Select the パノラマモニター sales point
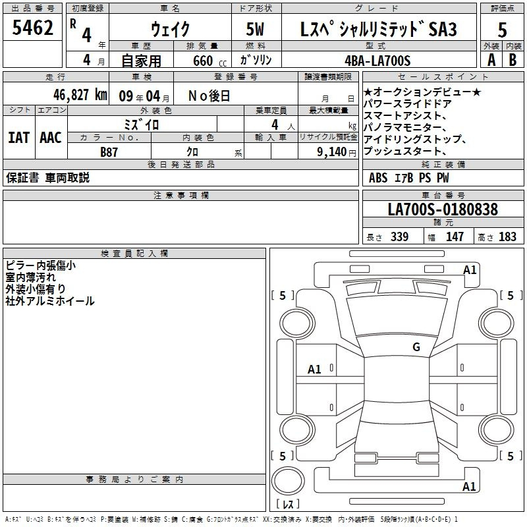The image size is (527, 527). (x=405, y=127)
